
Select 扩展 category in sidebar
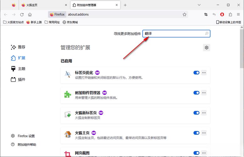18,58
